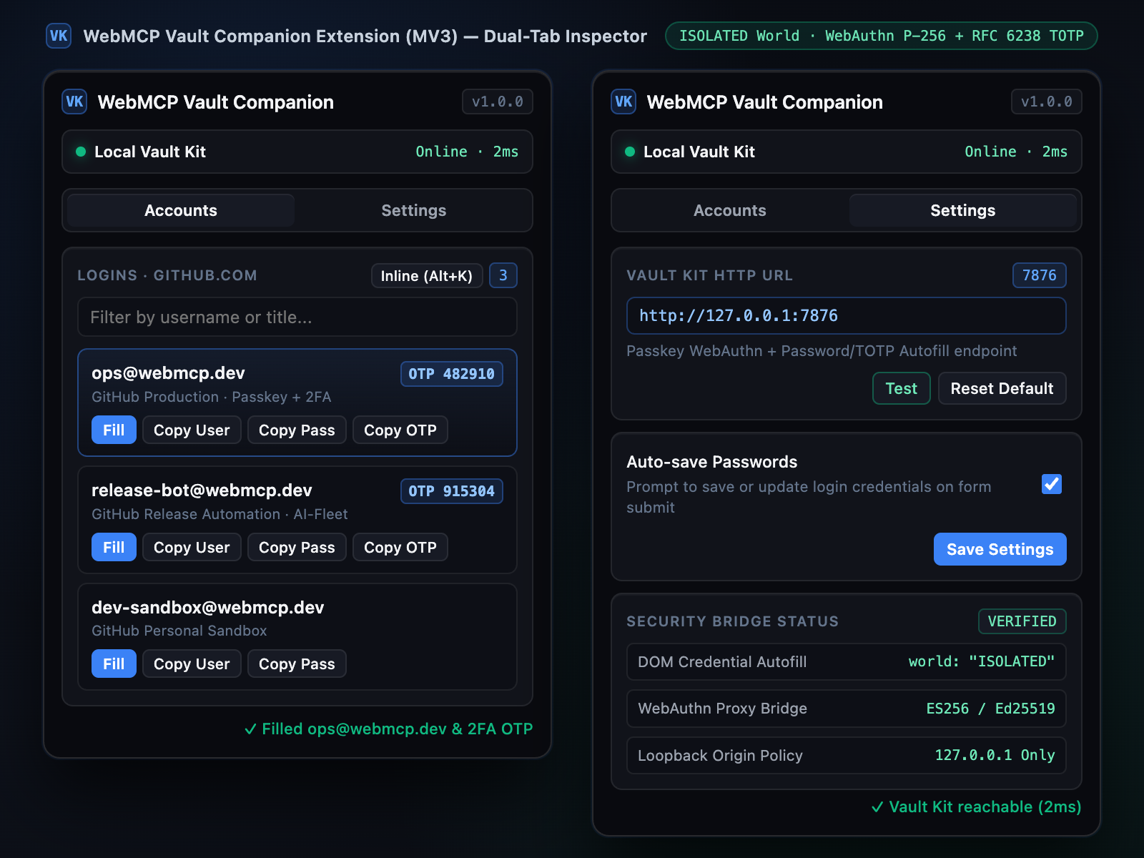Click the VK logo in the right companion panel
Screen dimensions: 1144x858
point(623,102)
